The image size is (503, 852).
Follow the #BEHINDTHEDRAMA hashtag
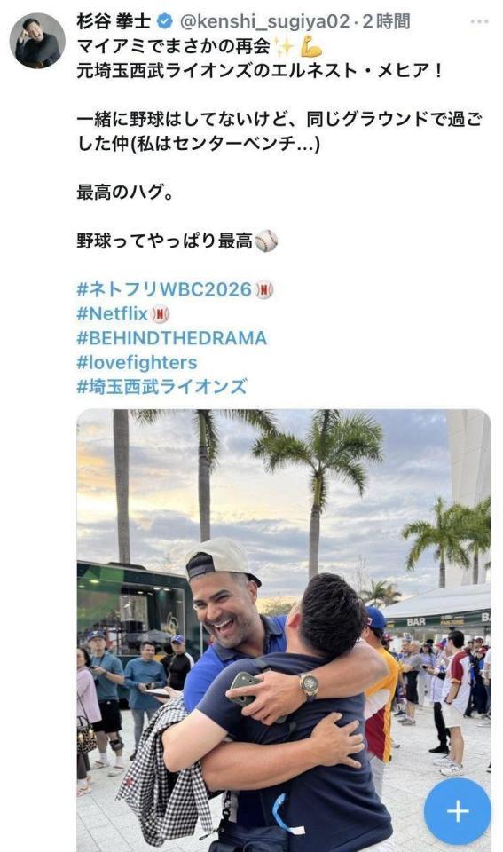tap(171, 338)
